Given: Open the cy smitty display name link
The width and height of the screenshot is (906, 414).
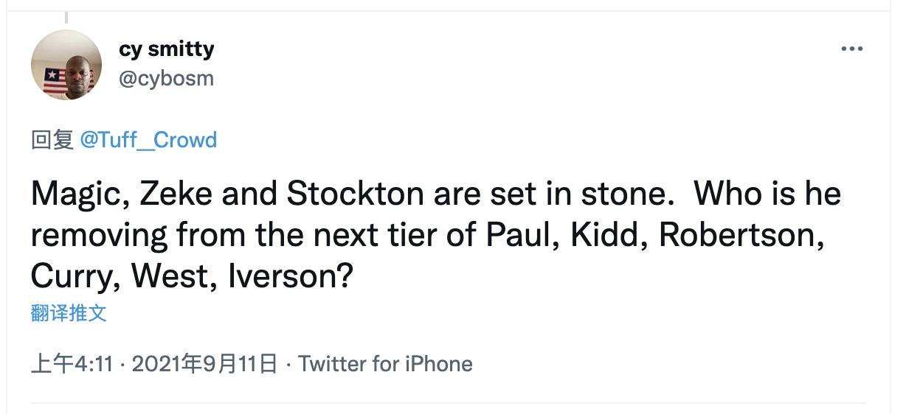Looking at the screenshot, I should click(166, 49).
